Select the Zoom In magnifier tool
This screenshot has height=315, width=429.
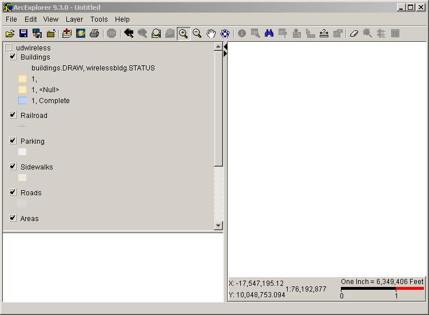pyautogui.click(x=184, y=34)
